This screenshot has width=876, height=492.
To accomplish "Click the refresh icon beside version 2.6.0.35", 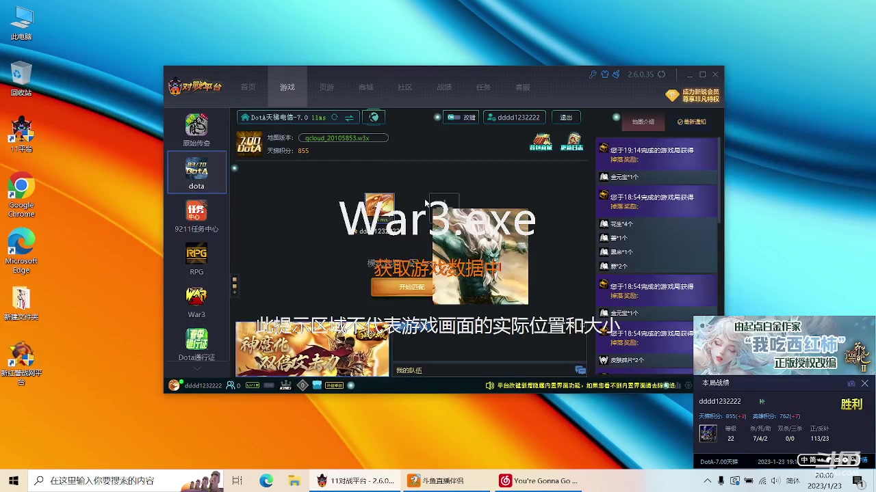I will [661, 74].
